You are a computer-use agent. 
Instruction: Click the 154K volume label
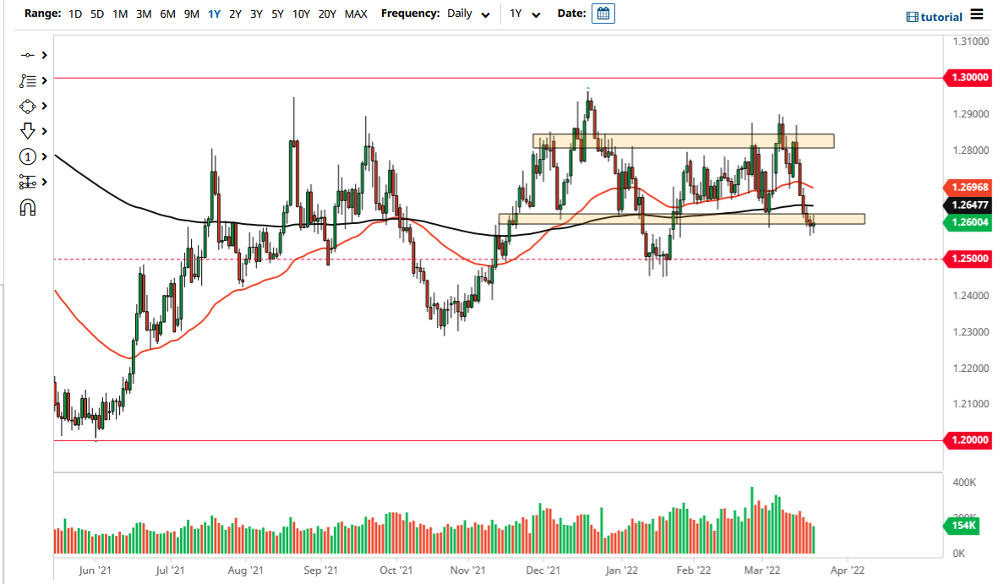pyautogui.click(x=963, y=526)
